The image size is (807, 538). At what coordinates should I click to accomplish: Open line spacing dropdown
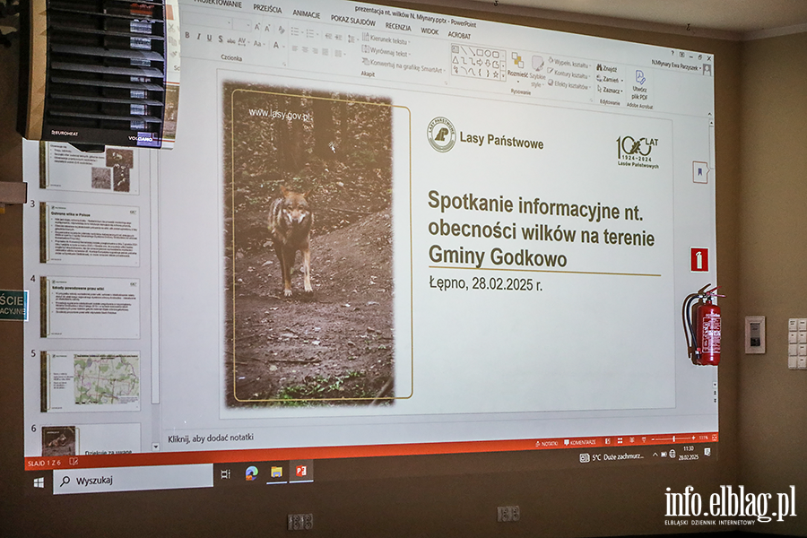click(x=352, y=39)
